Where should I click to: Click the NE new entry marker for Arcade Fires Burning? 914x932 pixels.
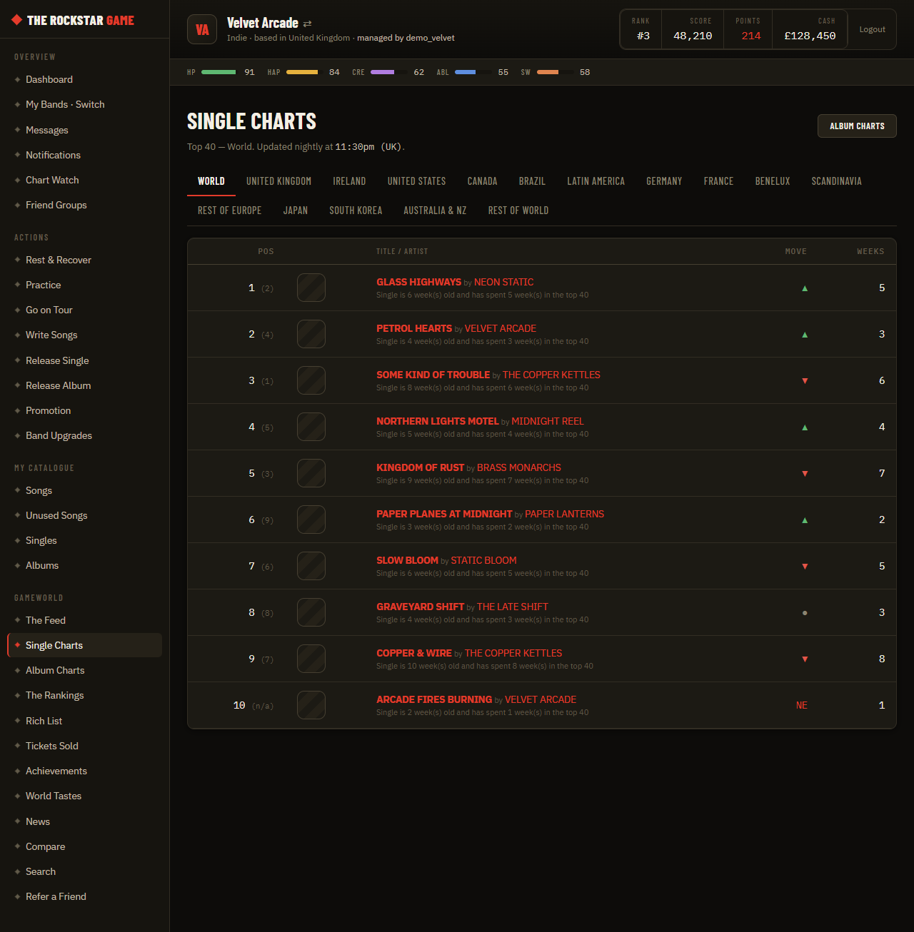(x=802, y=705)
